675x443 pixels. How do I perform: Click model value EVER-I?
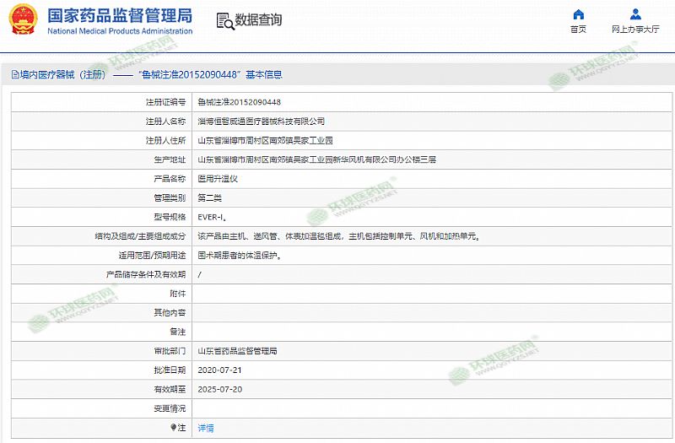213,217
